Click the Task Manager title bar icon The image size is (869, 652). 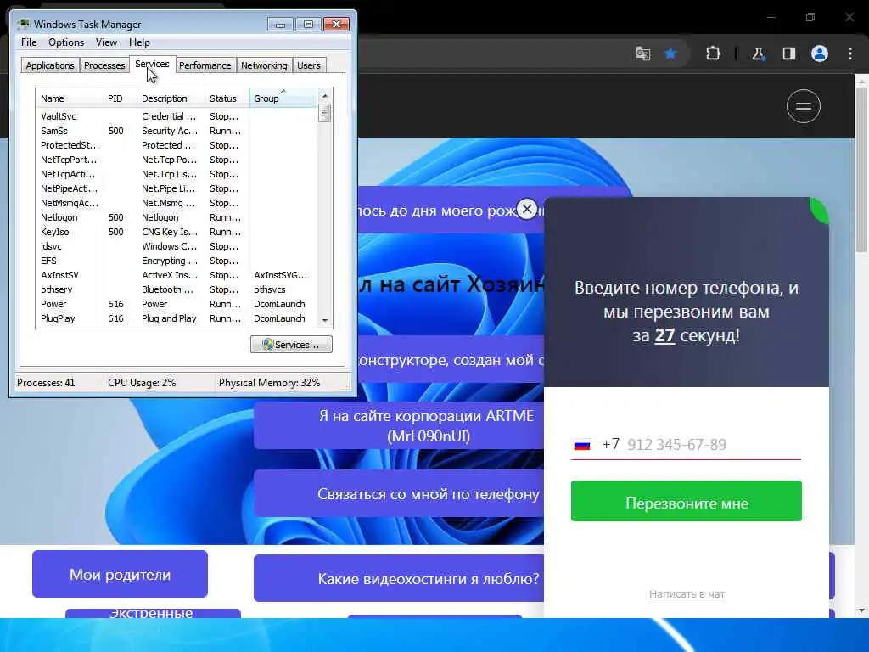coord(24,24)
